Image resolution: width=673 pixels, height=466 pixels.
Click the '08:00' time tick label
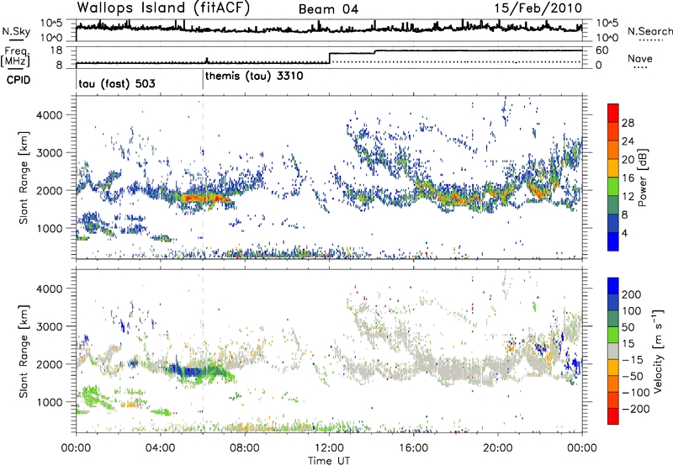[245, 448]
